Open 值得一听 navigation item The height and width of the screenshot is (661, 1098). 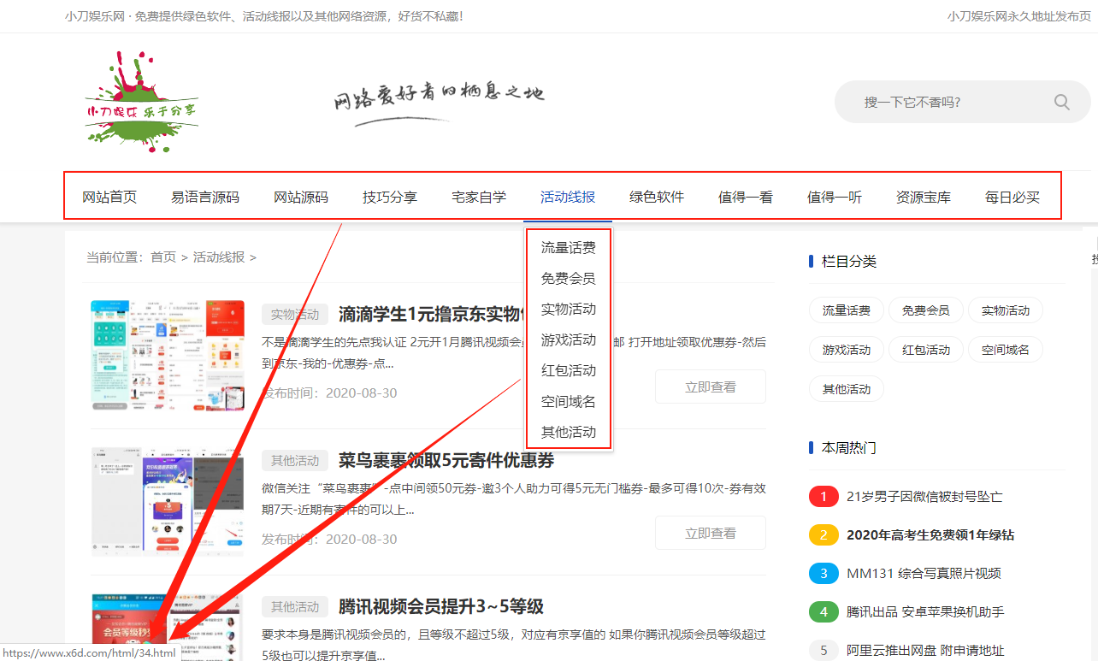pos(835,198)
